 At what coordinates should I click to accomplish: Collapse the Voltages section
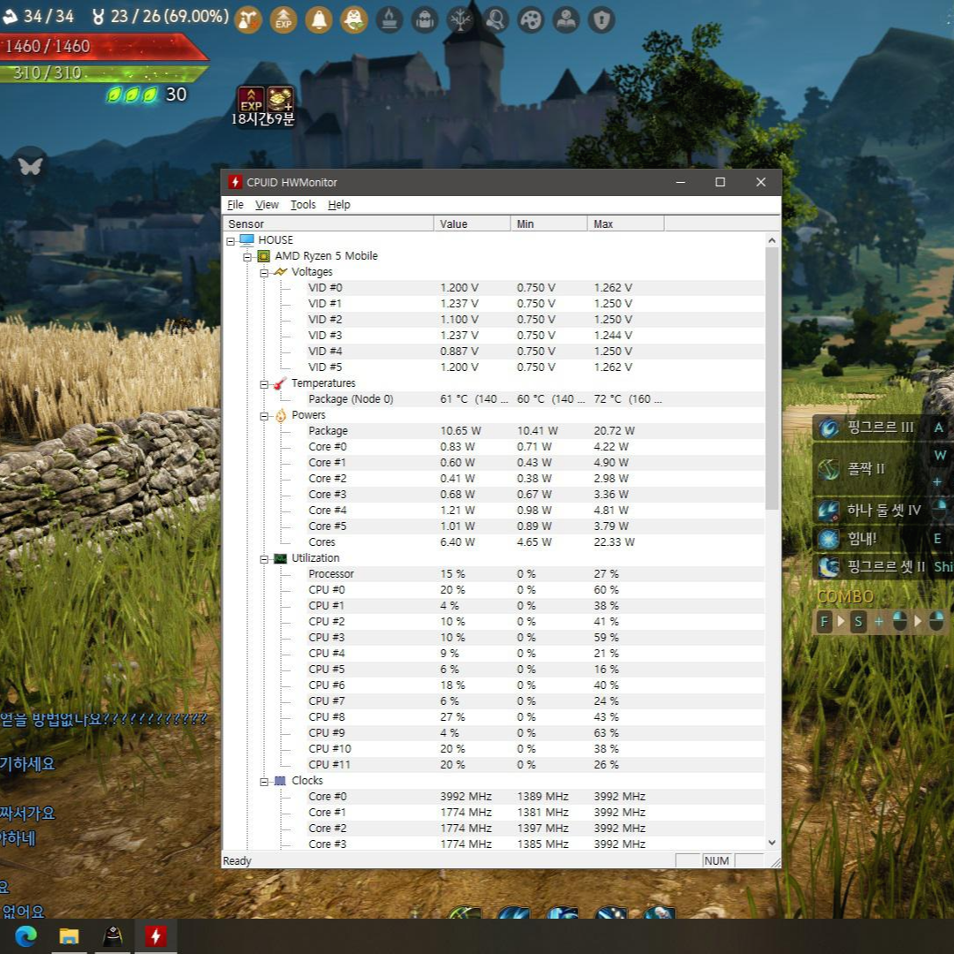[x=264, y=273]
